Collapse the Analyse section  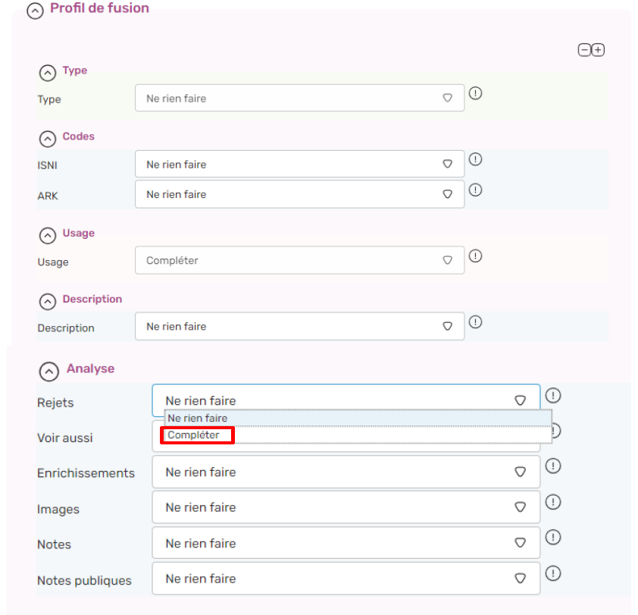[x=48, y=372]
